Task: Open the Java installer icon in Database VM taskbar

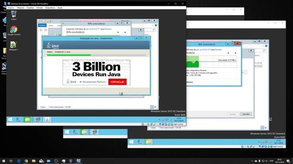Action: (47, 119)
